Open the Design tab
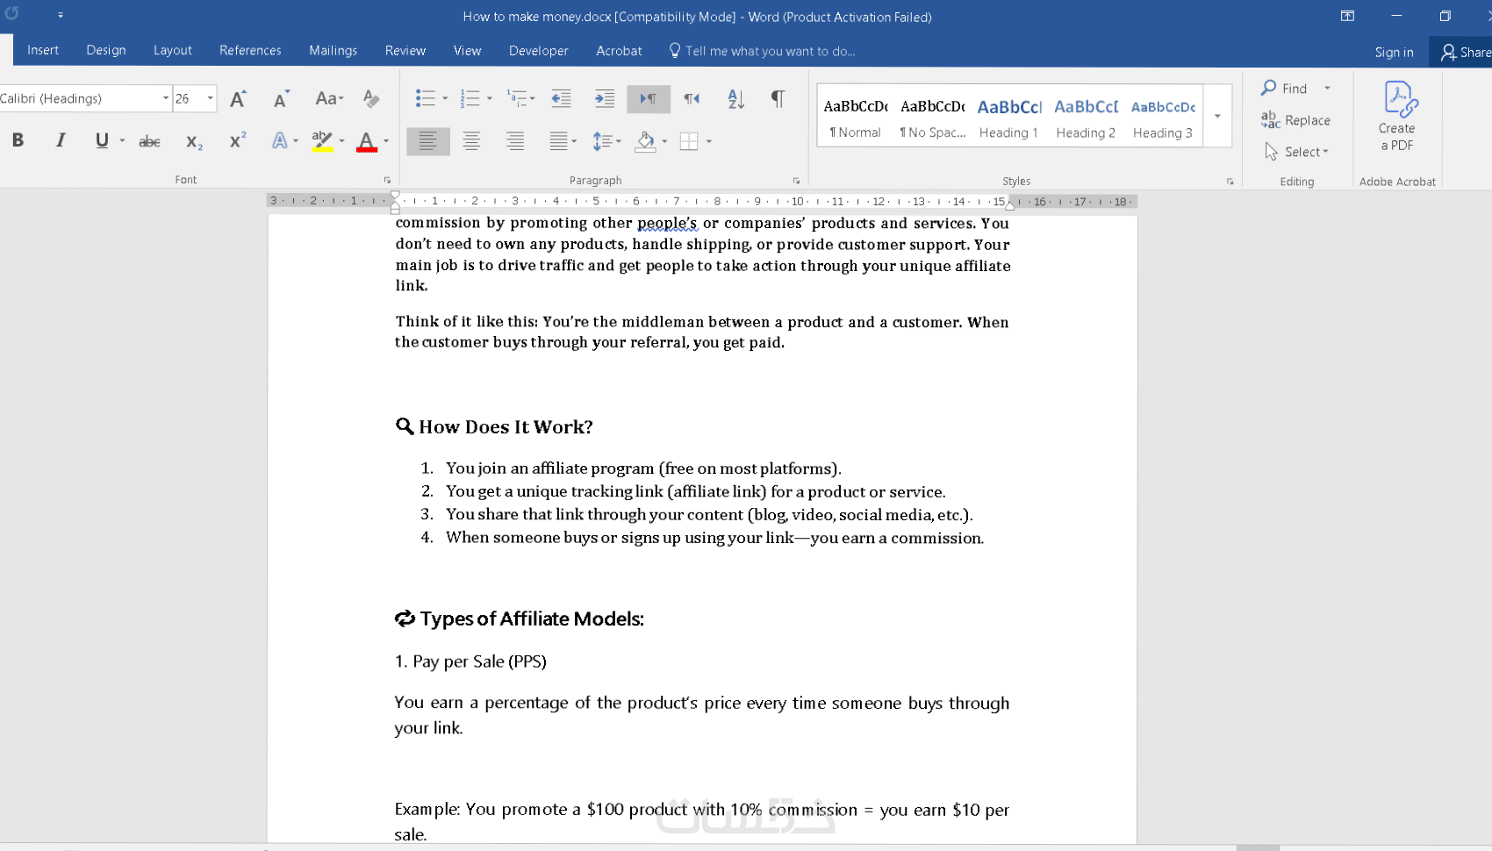Screen dimensions: 1492x851 point(106,50)
